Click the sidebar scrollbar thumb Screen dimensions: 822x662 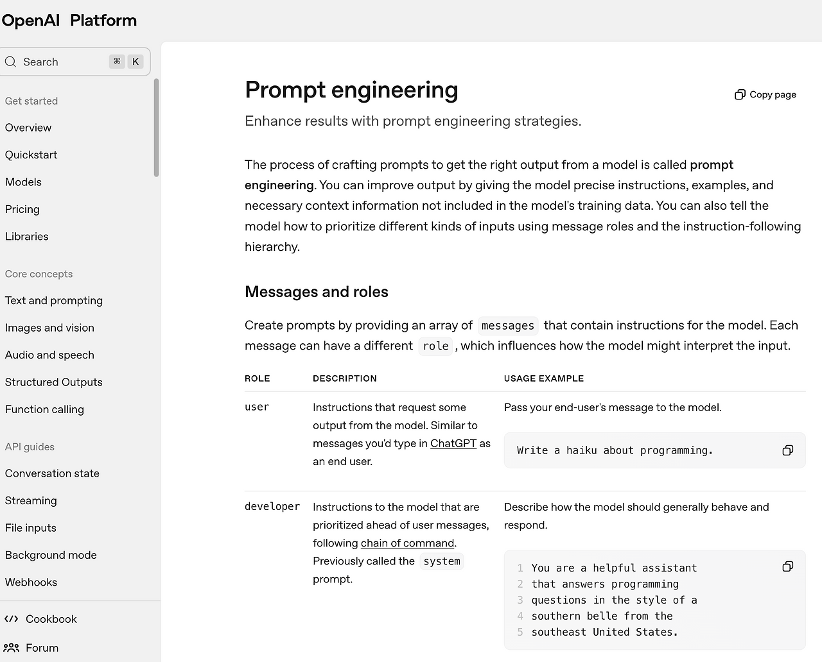tap(156, 127)
